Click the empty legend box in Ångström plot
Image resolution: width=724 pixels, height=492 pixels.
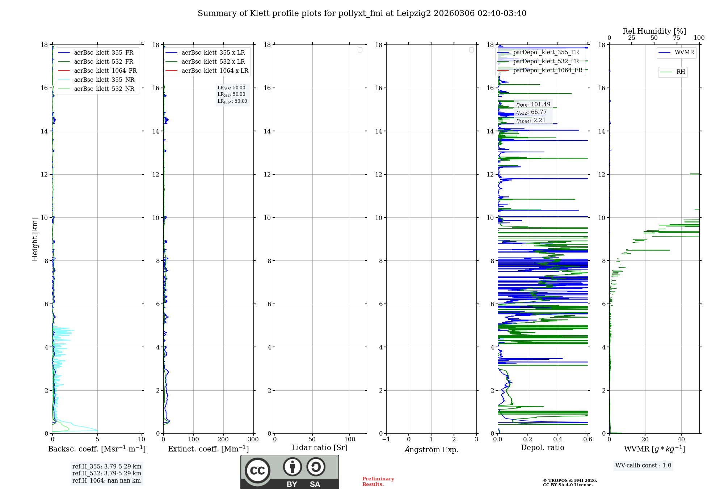click(471, 50)
